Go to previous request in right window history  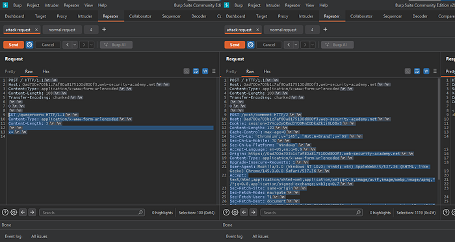tap(289, 45)
